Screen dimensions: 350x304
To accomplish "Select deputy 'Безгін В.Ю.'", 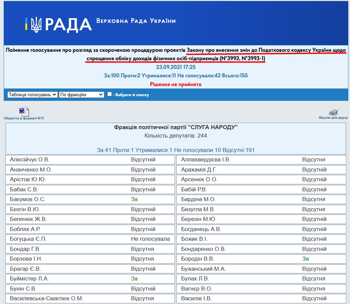I will [x=25, y=210].
